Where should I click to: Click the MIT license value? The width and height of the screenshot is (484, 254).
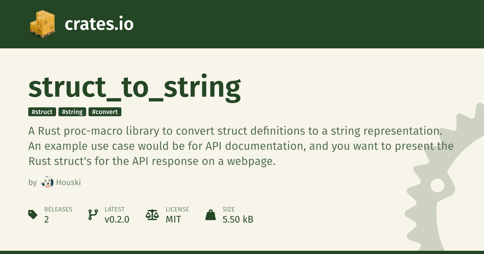(173, 220)
